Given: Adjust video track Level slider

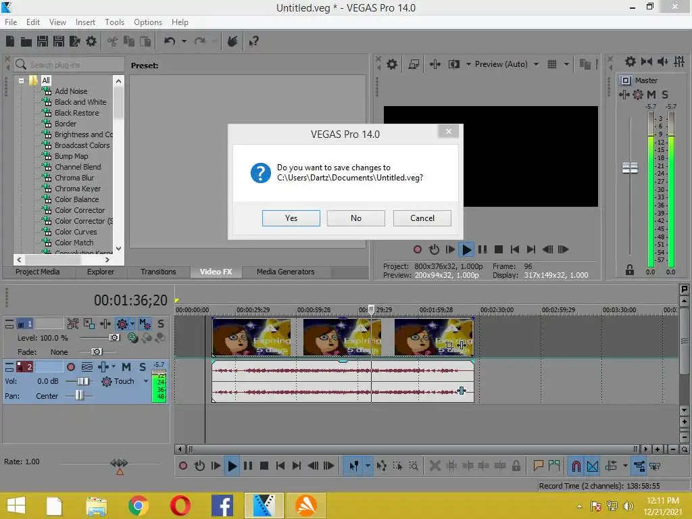Looking at the screenshot, I should coord(114,338).
